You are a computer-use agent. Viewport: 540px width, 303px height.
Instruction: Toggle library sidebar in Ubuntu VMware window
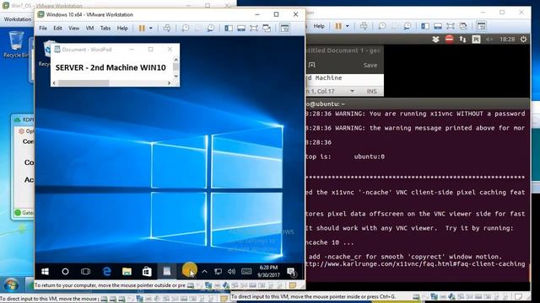425,26
